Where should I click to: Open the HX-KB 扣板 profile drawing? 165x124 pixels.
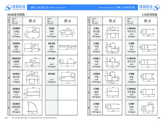[68, 47]
